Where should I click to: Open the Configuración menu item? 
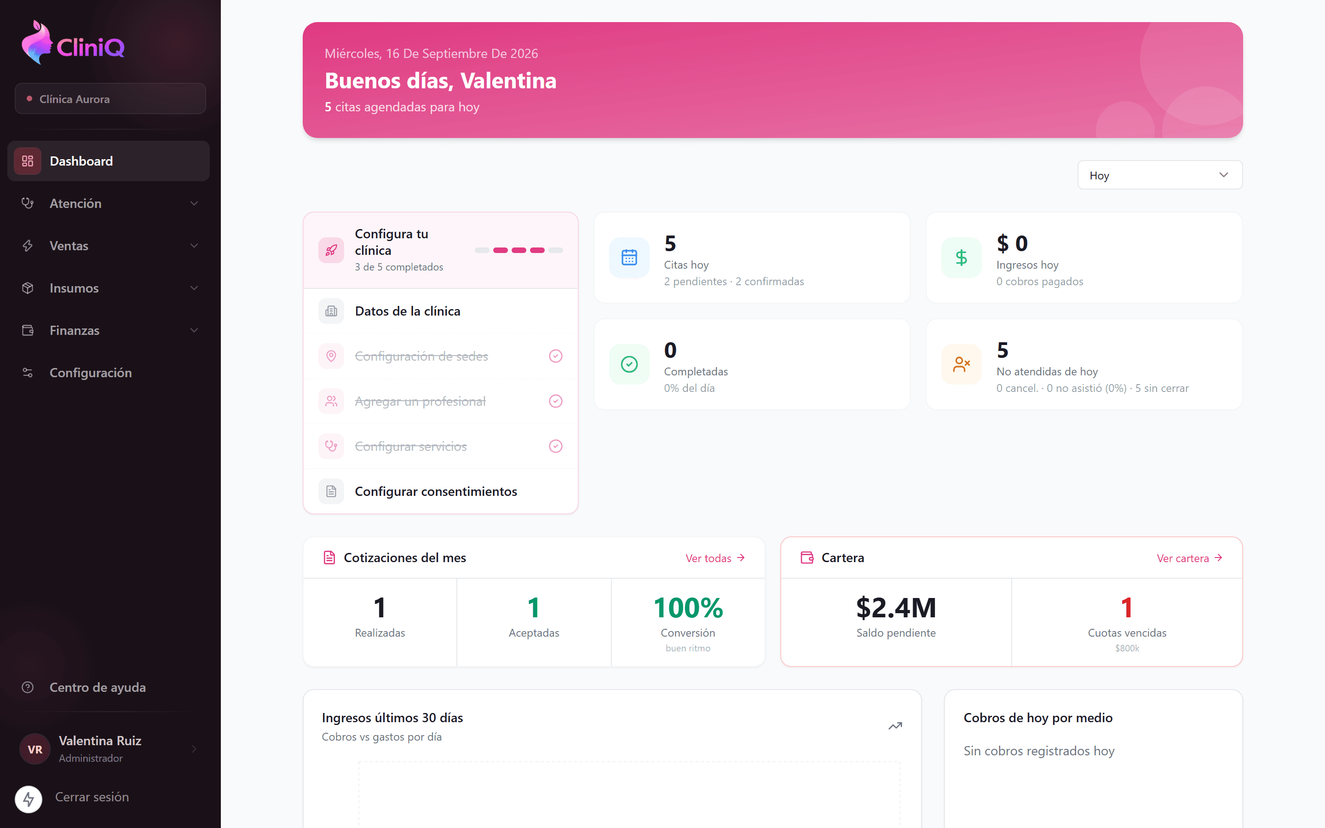tap(109, 373)
